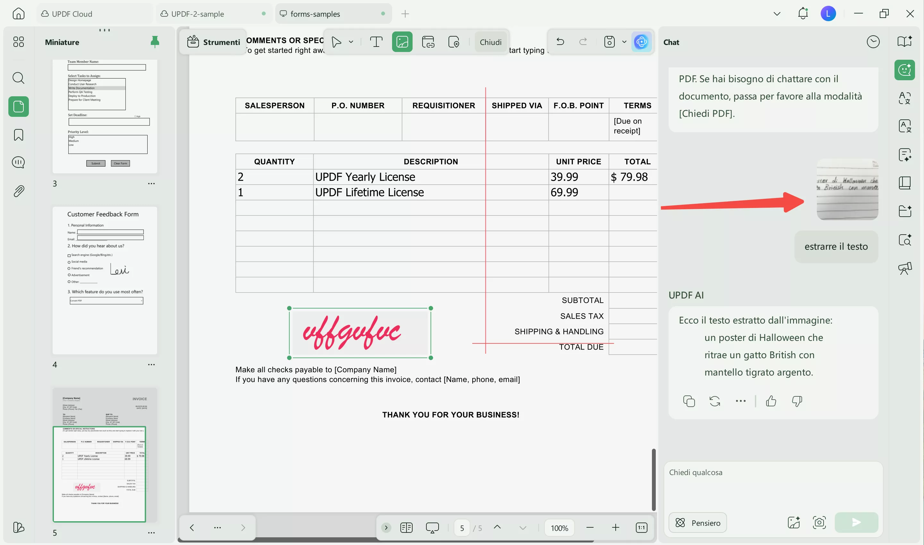Viewport: 924px width, 545px height.
Task: Open the Attachments panel paperclip icon
Action: coord(18,191)
